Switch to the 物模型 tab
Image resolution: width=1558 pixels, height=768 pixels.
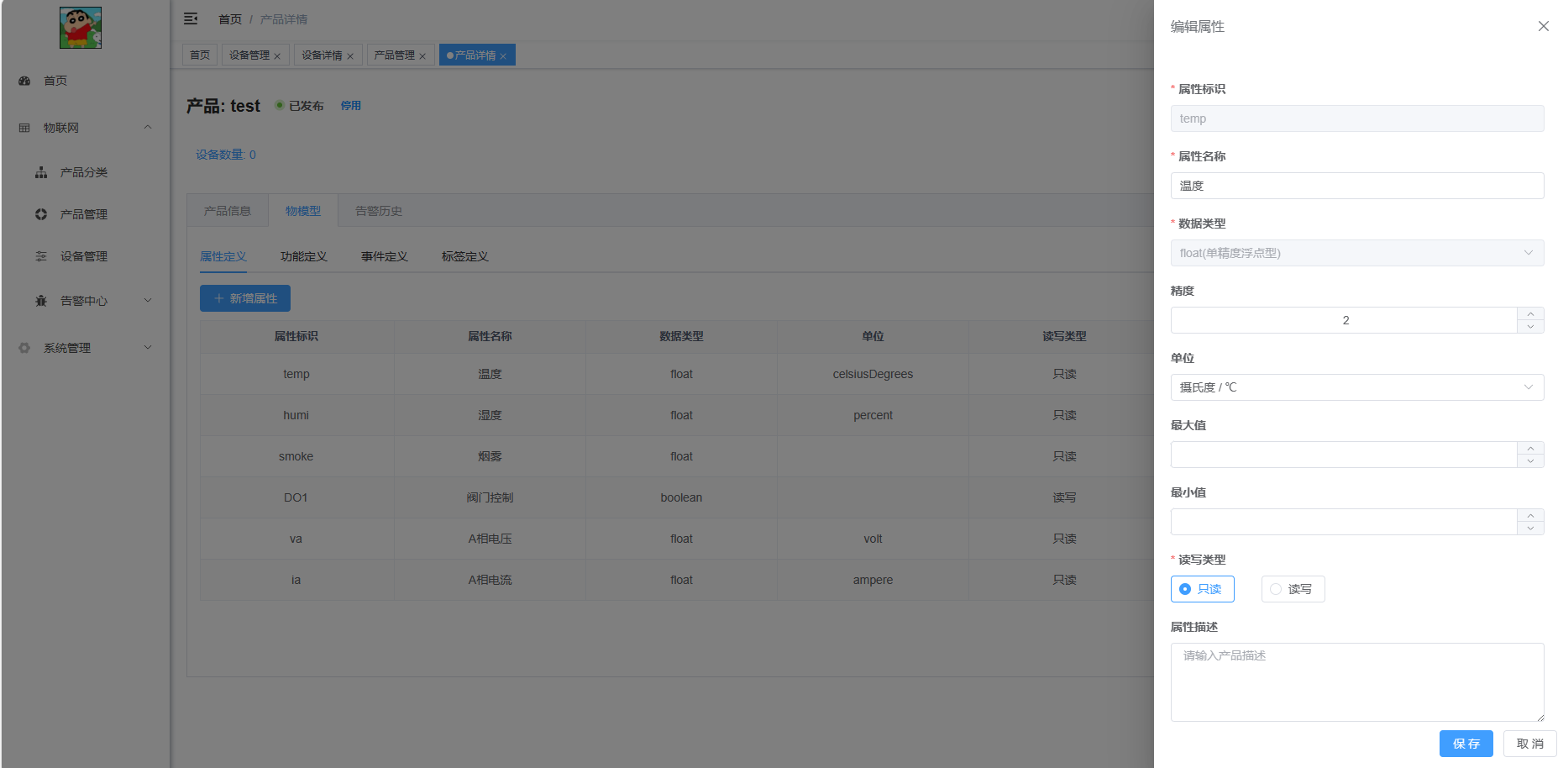pyautogui.click(x=303, y=211)
